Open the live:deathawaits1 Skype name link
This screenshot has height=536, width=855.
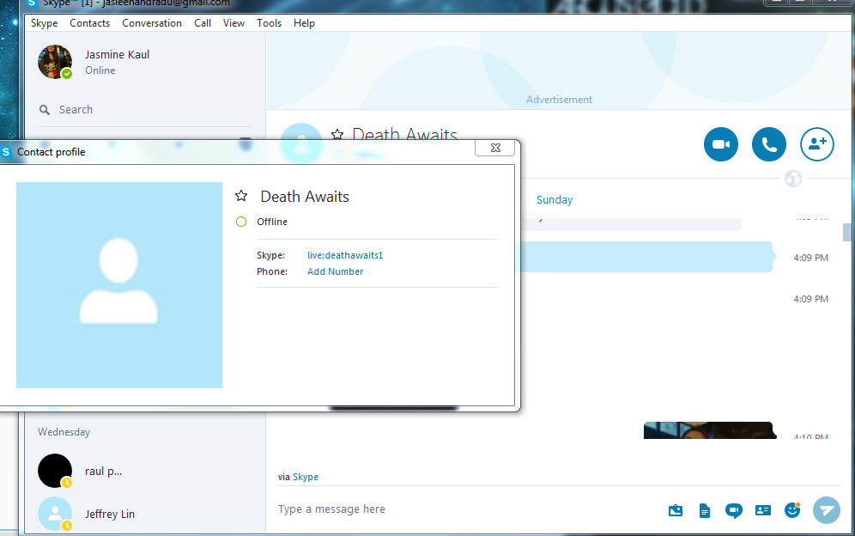pyautogui.click(x=345, y=255)
